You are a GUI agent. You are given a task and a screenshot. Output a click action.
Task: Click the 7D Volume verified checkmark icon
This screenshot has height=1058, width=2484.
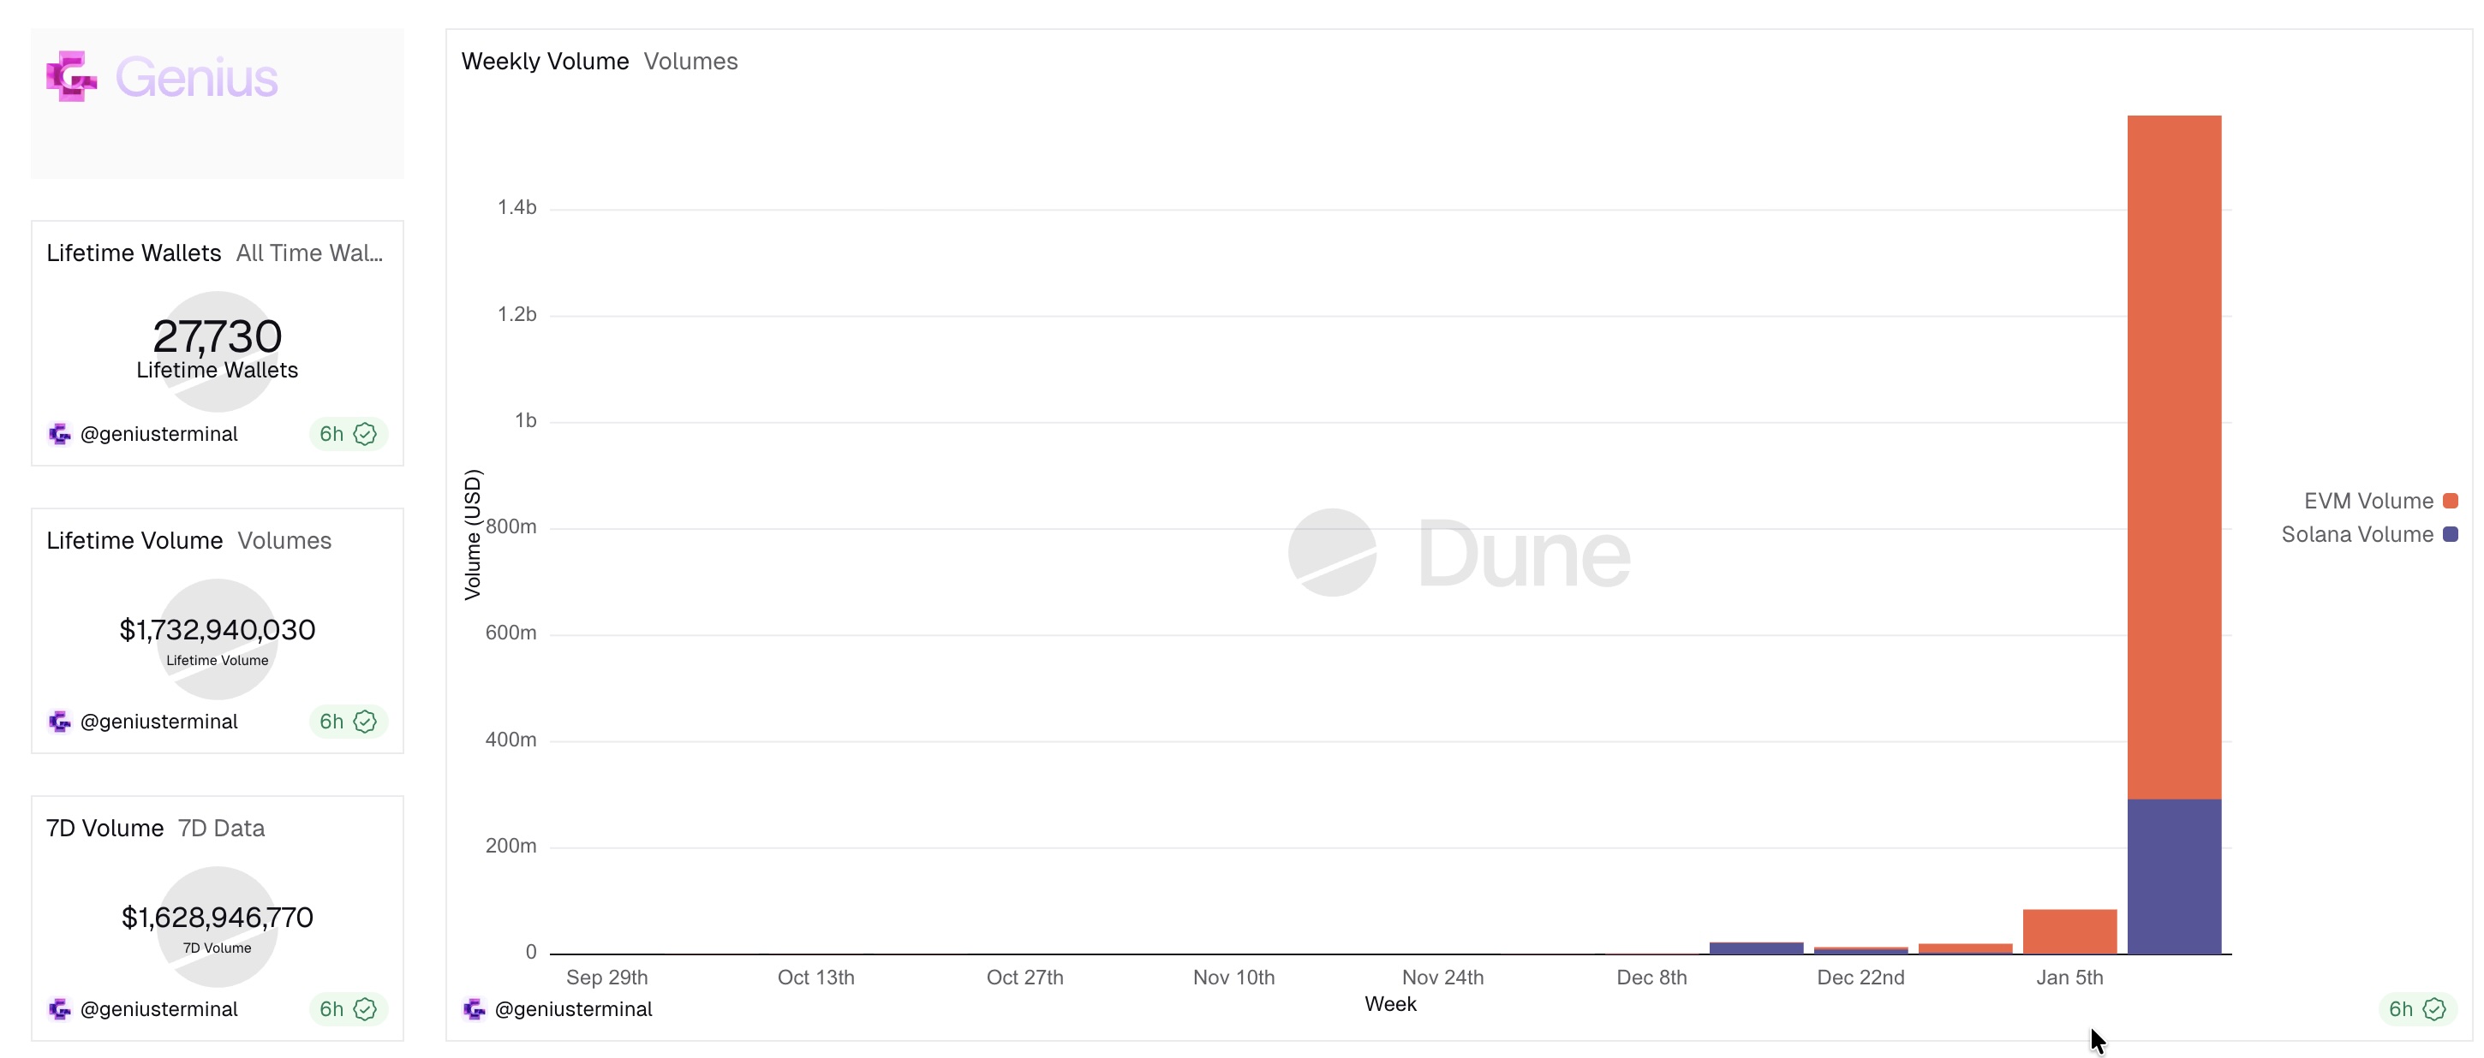click(365, 1009)
